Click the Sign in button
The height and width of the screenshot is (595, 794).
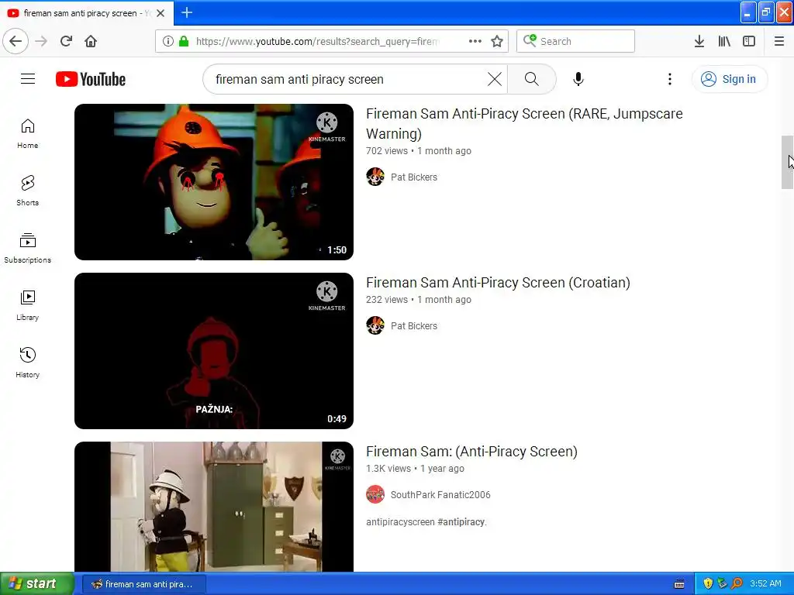coord(729,79)
